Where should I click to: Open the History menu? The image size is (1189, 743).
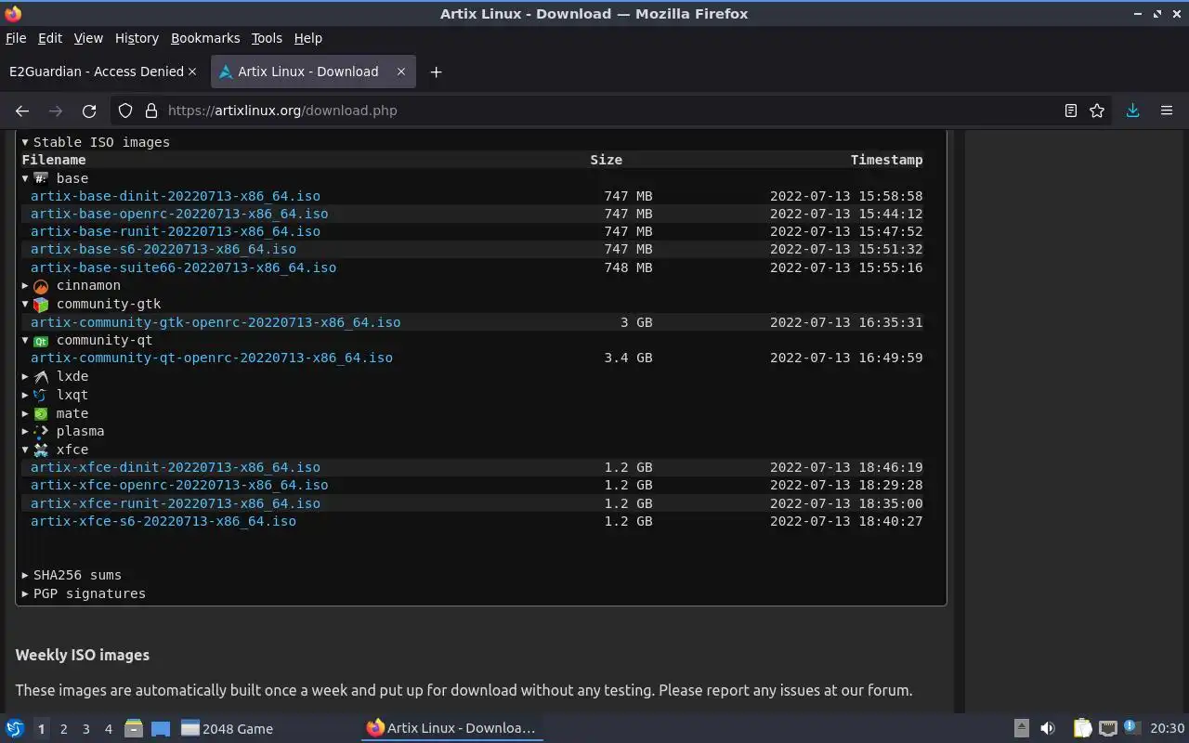click(x=137, y=38)
